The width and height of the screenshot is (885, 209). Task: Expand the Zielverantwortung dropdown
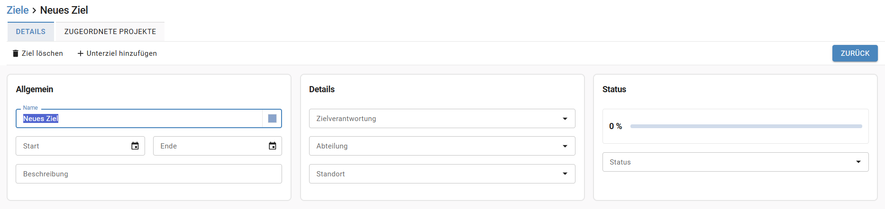click(x=442, y=119)
